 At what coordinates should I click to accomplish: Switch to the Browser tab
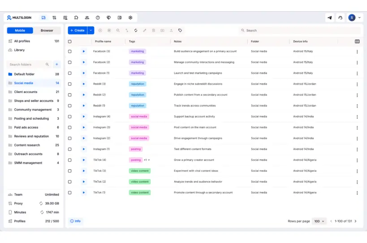[x=47, y=30]
